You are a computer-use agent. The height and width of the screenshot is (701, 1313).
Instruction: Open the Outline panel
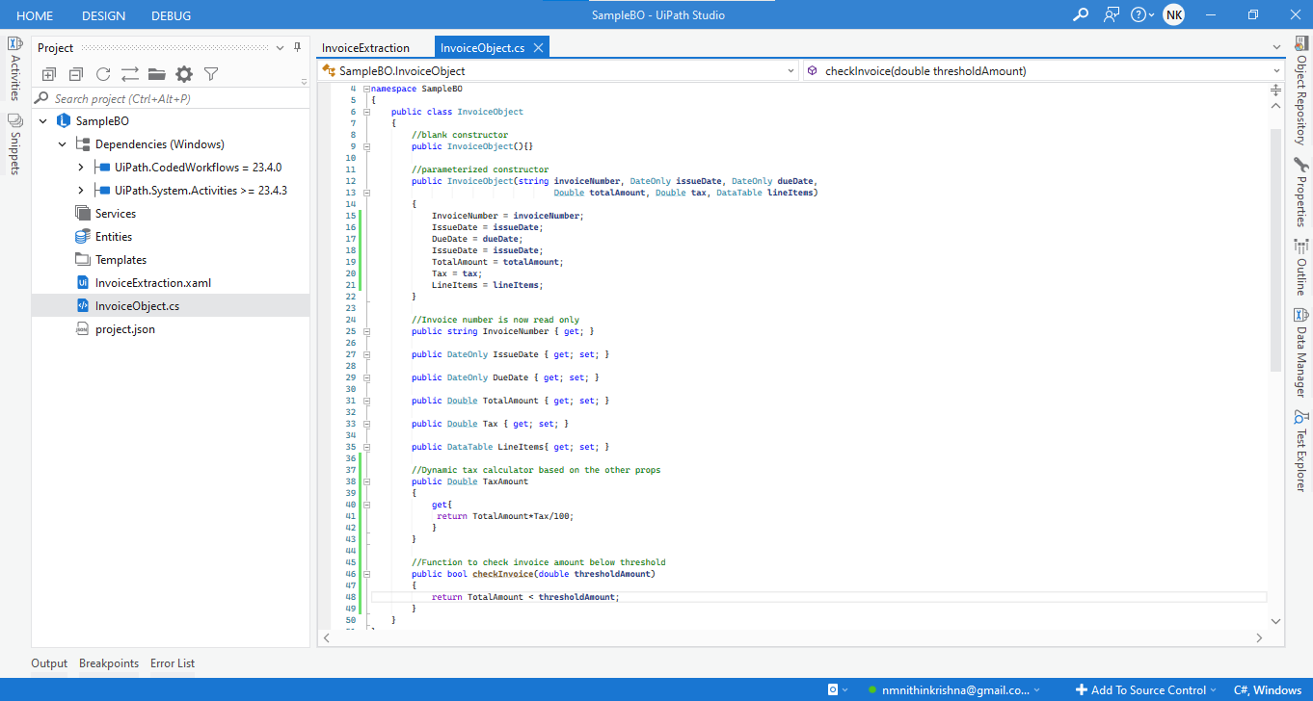[x=1300, y=267]
